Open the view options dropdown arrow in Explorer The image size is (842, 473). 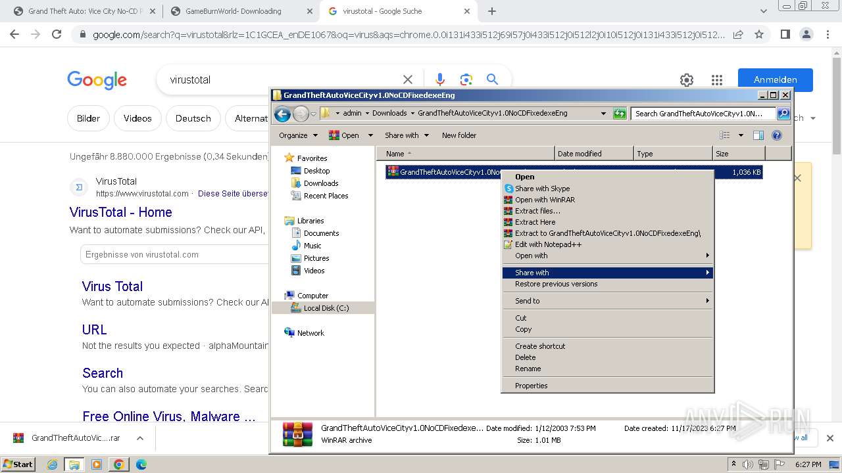tap(741, 135)
